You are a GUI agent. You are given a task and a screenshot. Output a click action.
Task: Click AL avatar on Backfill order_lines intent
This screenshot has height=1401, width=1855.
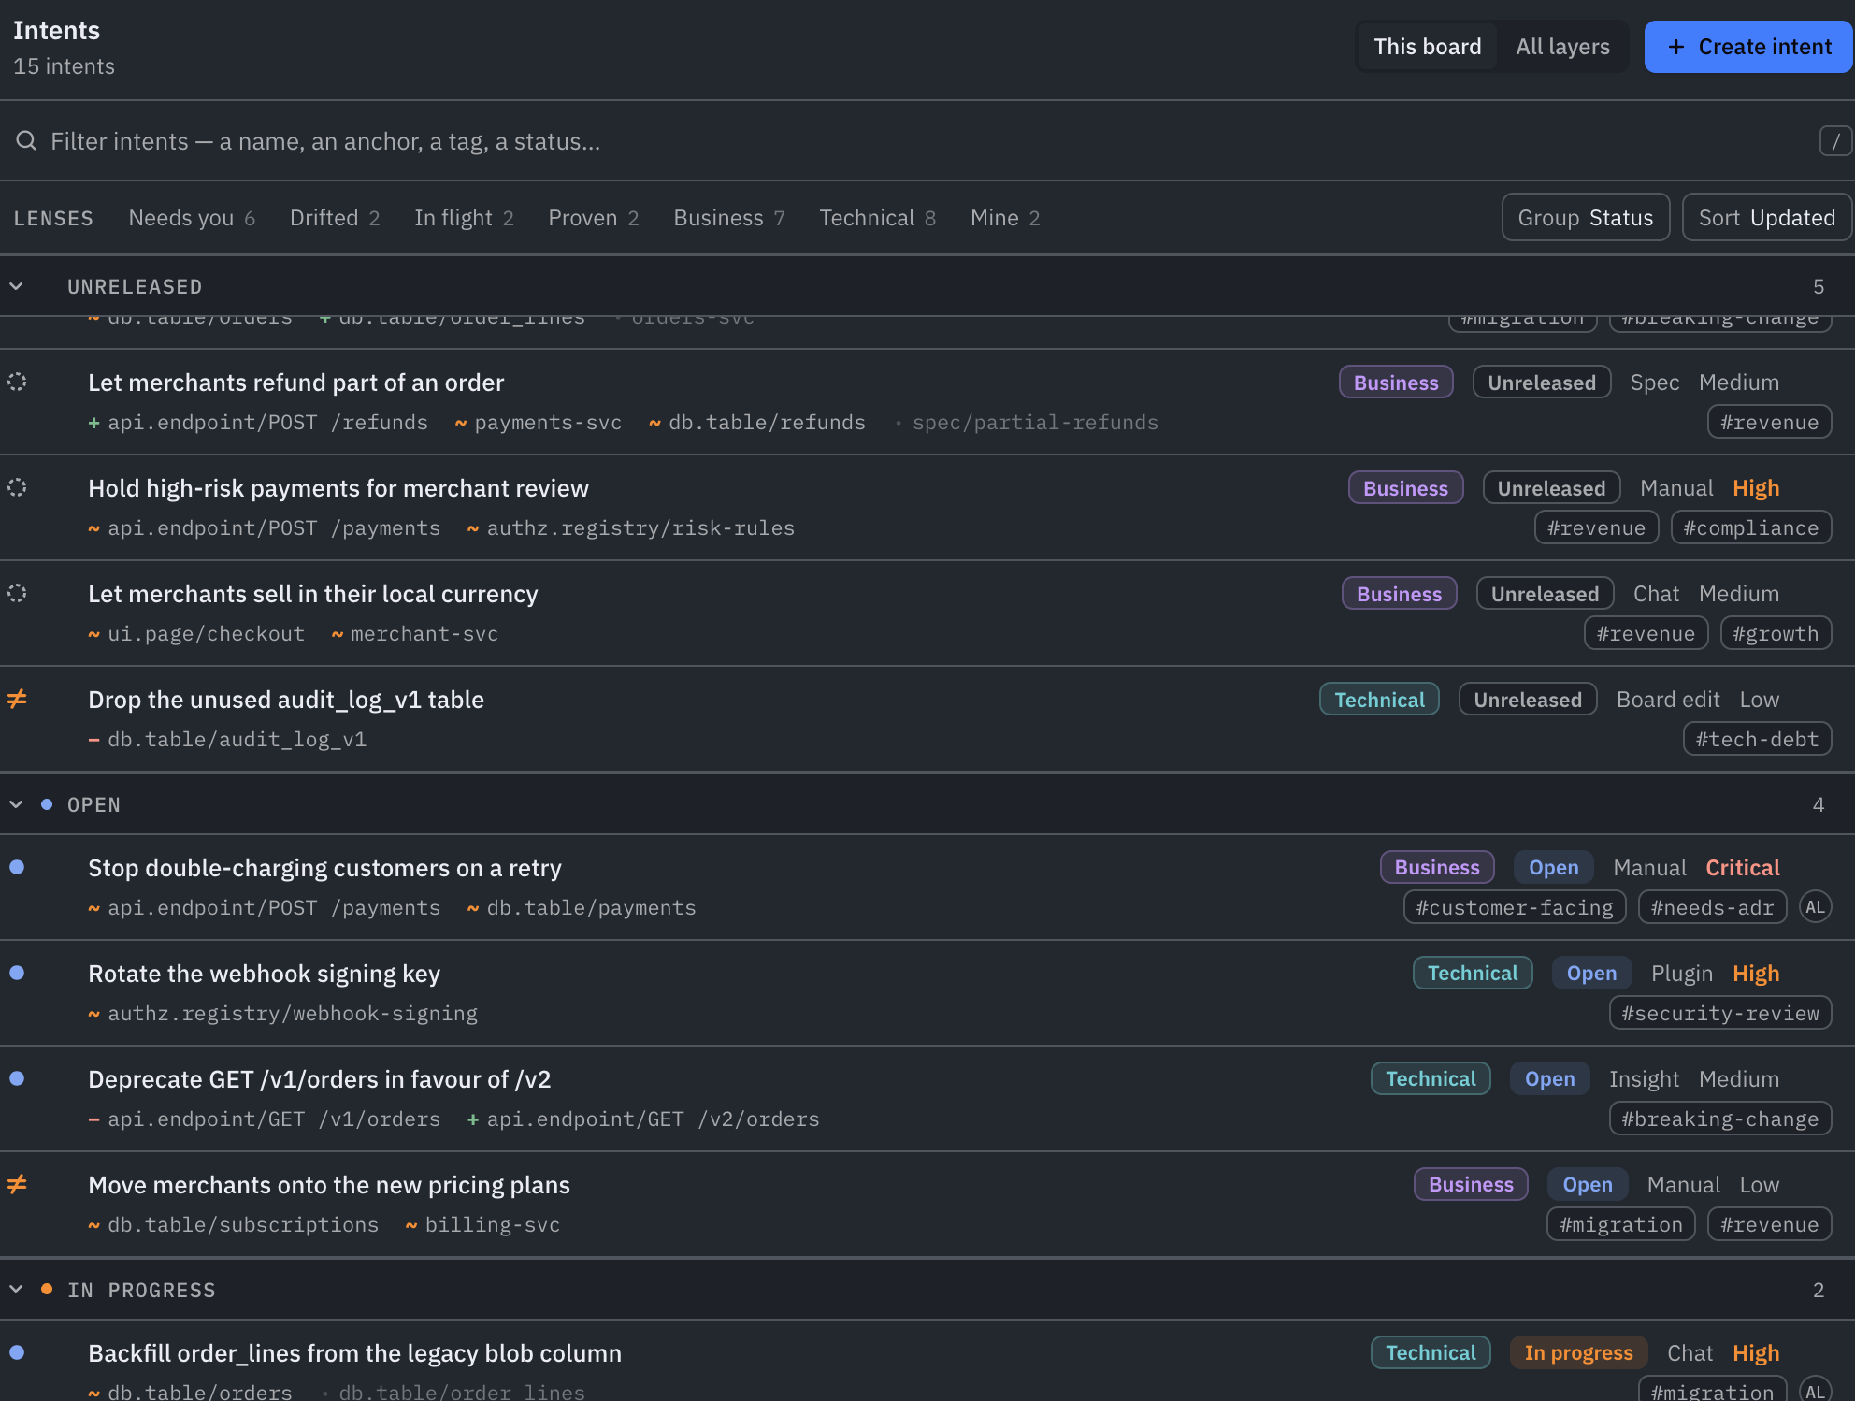[1815, 1392]
